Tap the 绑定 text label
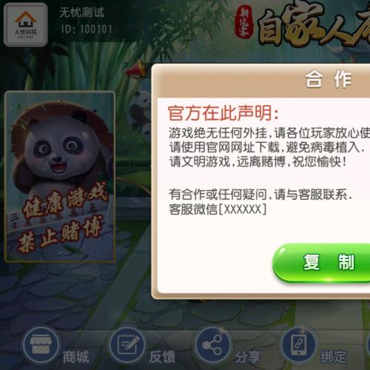The height and width of the screenshot is (370, 370). 334,357
